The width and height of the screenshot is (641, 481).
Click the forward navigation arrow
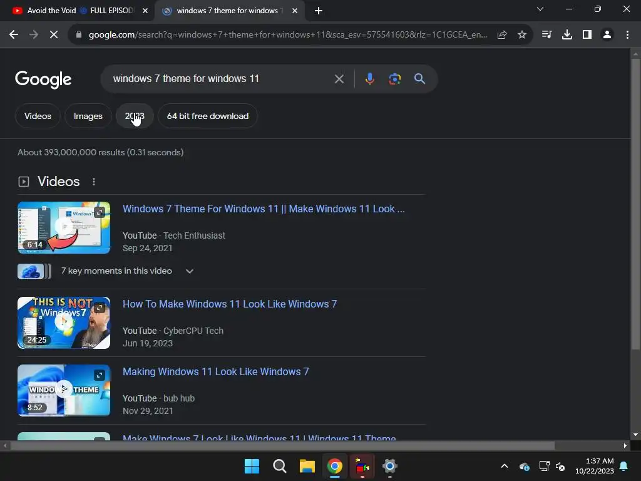34,35
